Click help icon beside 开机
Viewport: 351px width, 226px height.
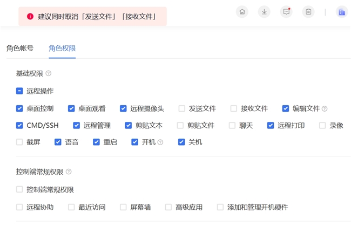[x=160, y=142]
